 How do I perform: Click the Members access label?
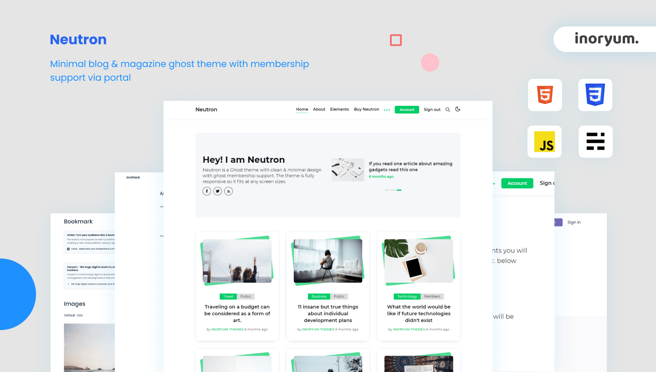[432, 296]
